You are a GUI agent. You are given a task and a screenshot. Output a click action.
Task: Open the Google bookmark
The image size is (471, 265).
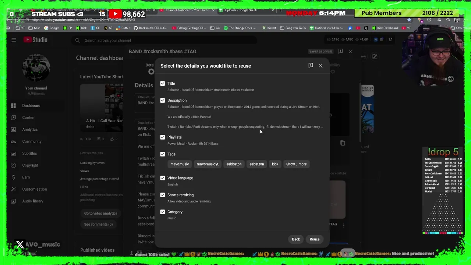[x=52, y=28]
